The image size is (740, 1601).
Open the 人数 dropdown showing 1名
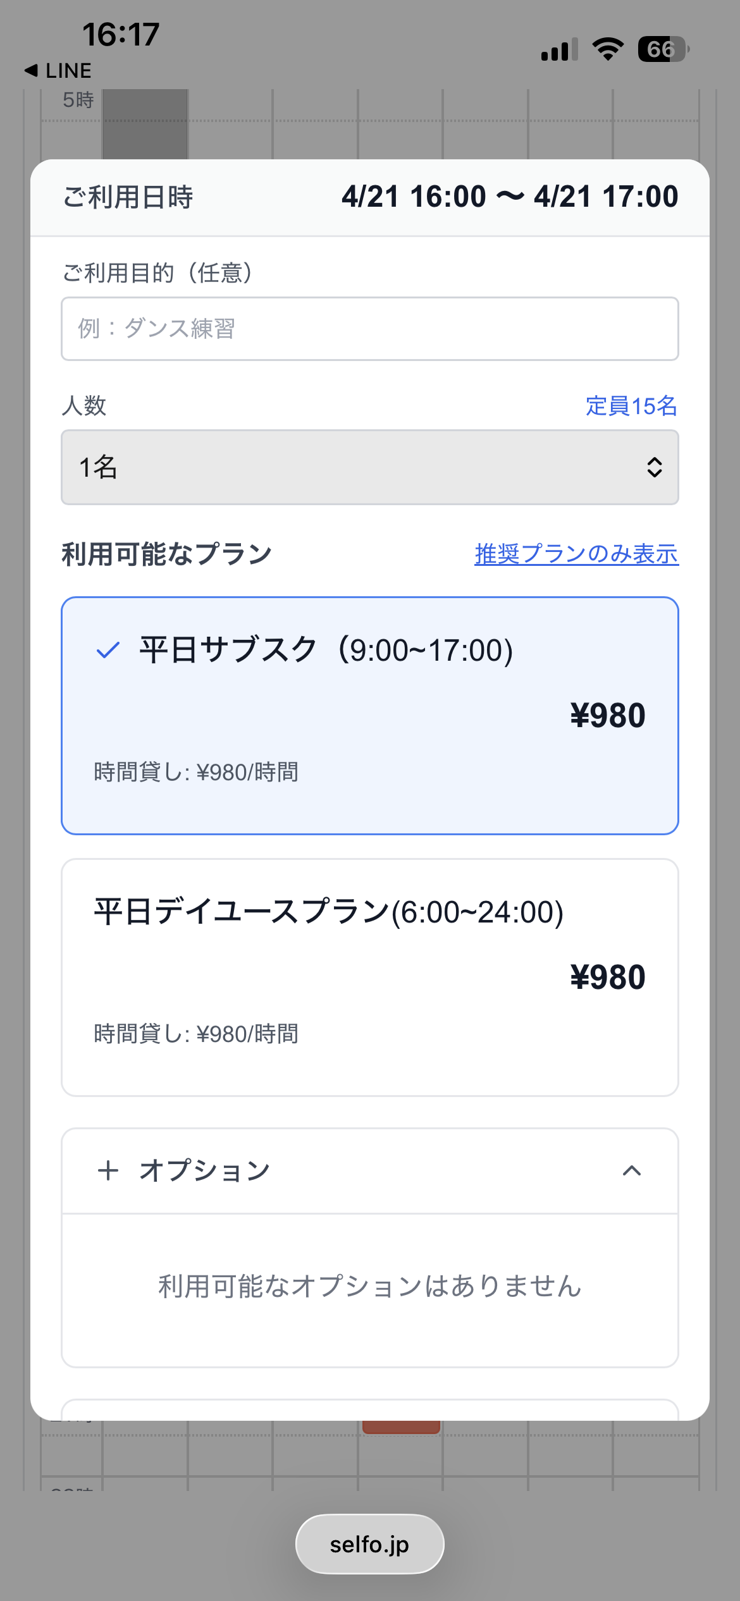pyautogui.click(x=369, y=467)
